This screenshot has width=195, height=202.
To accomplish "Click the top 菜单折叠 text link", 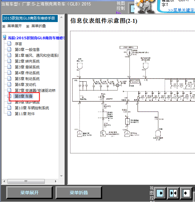I will point(39,26).
